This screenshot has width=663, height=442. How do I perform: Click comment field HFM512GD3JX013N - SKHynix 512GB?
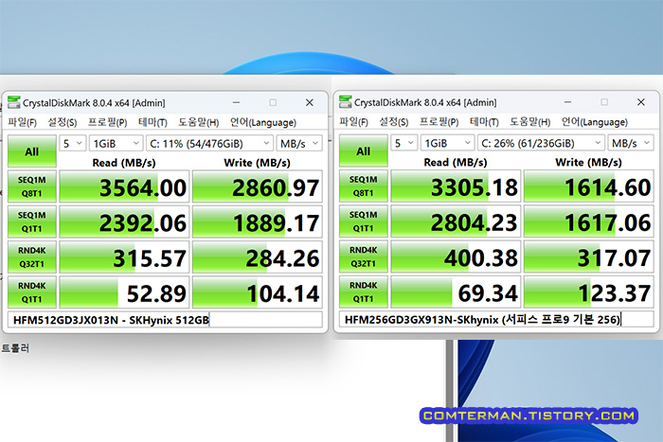pos(165,320)
